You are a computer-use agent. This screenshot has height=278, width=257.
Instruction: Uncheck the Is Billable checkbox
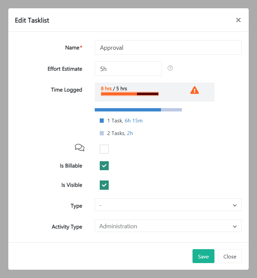pos(104,166)
